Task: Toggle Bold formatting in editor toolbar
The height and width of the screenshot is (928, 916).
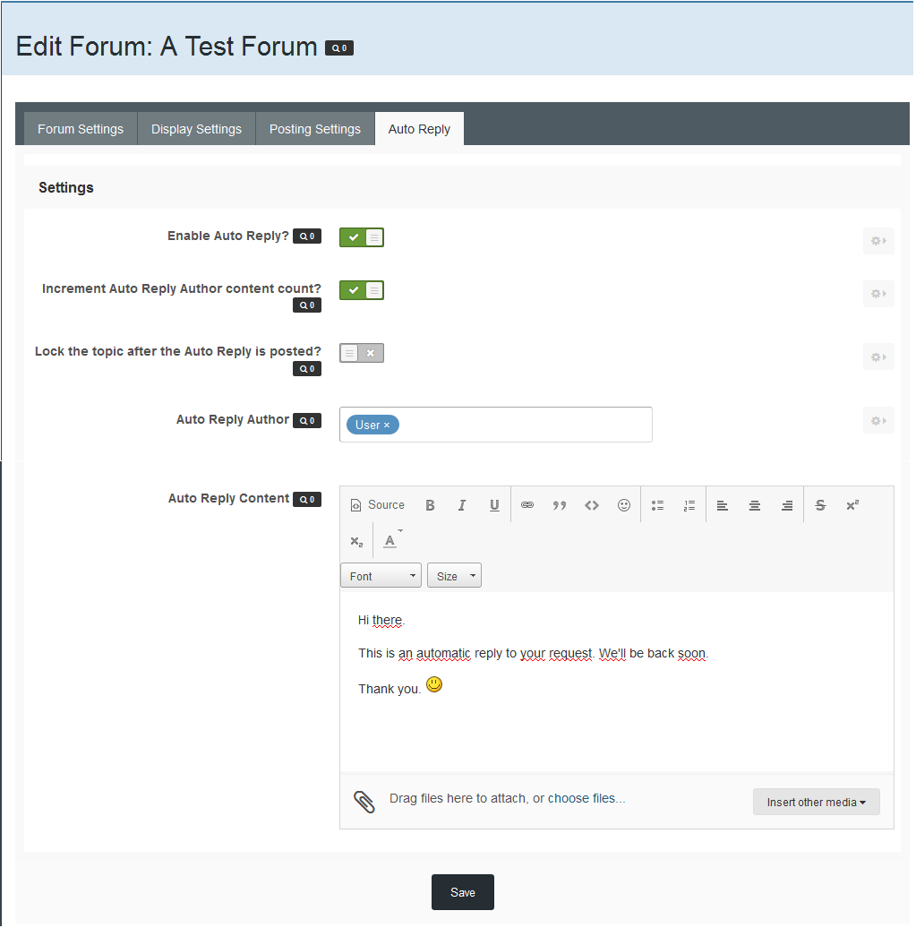Action: click(430, 505)
